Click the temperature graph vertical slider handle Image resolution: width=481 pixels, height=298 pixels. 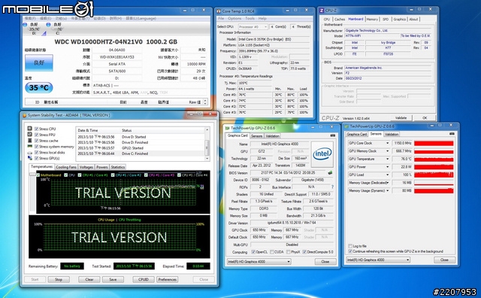tap(32, 175)
